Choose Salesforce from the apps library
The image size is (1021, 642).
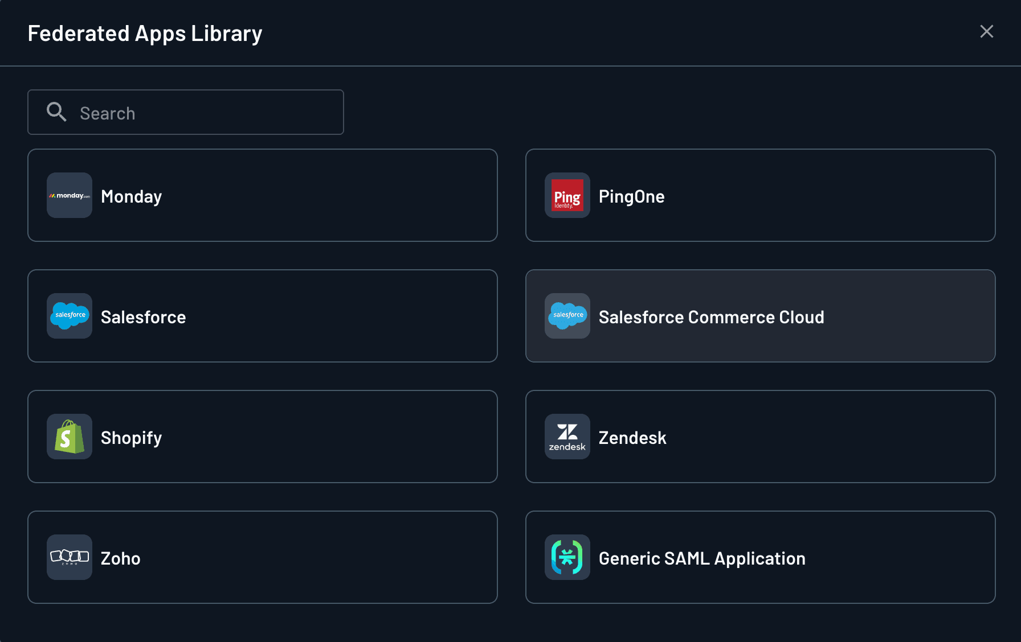pyautogui.click(x=262, y=316)
